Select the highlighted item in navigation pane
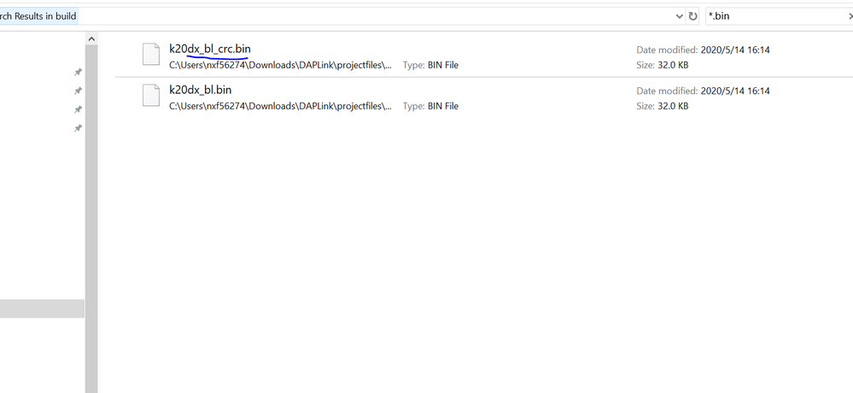This screenshot has width=853, height=393. [42, 308]
